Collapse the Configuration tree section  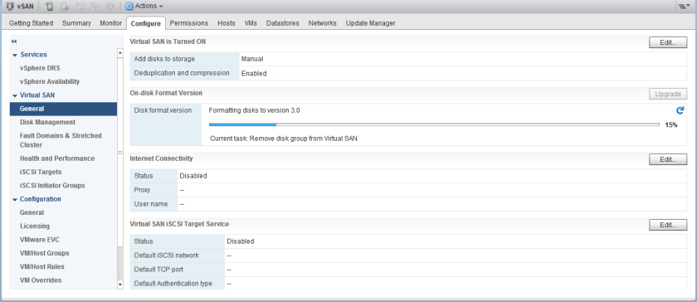click(x=15, y=200)
